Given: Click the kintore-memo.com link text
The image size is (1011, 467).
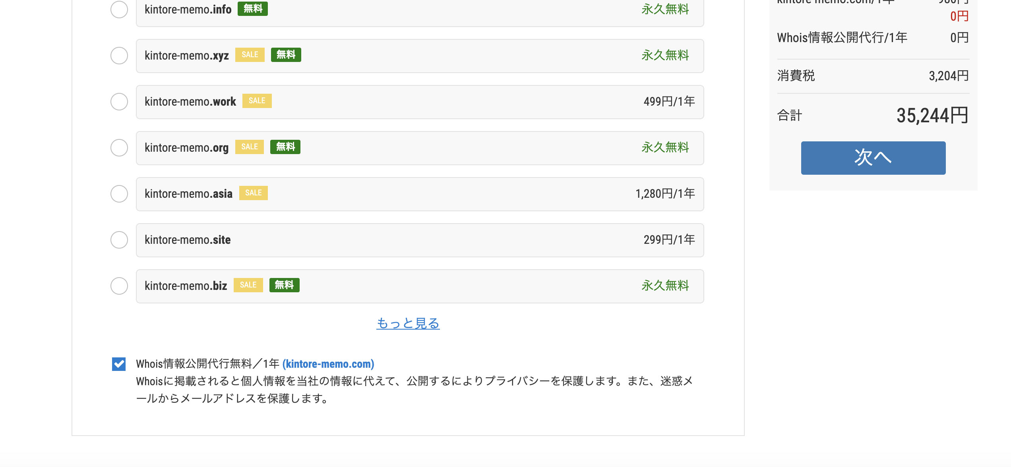Looking at the screenshot, I should pos(328,364).
